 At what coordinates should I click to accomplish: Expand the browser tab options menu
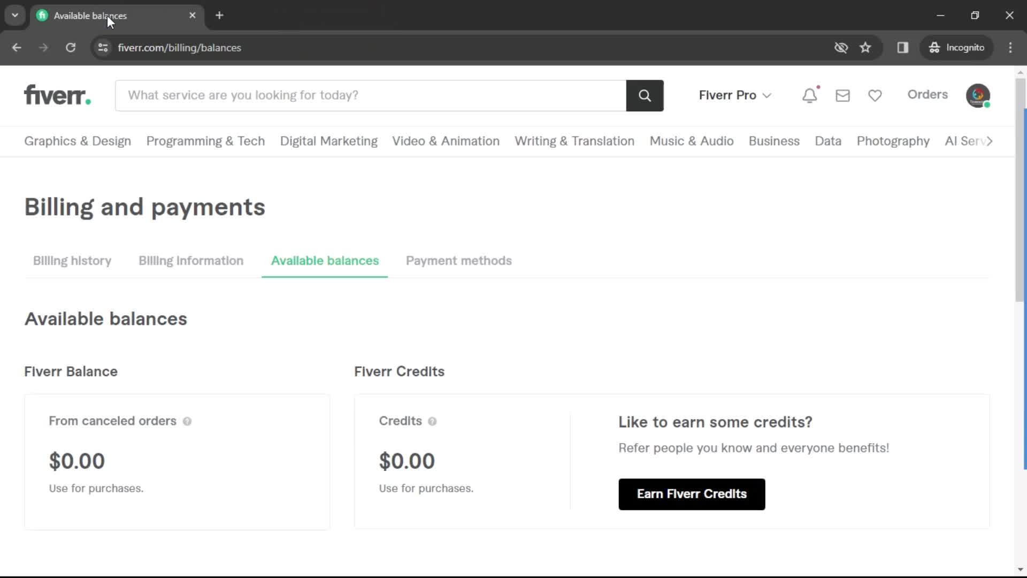[x=15, y=16]
